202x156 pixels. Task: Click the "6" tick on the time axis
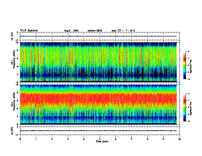coord(116,139)
